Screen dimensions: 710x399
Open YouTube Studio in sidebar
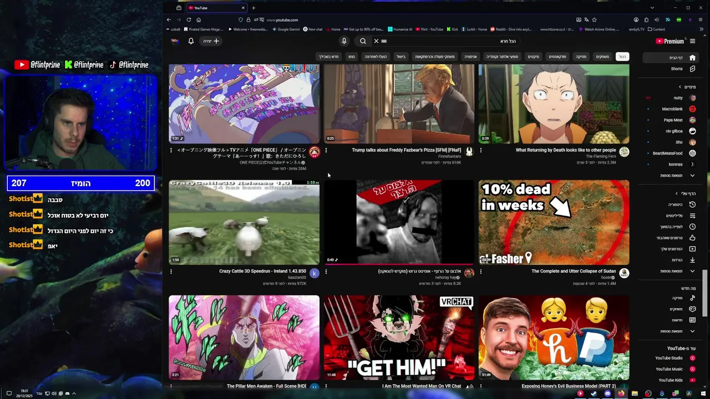coord(670,358)
